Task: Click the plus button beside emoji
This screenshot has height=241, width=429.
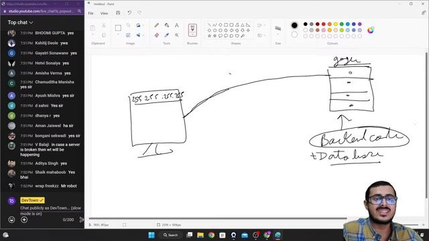Action: tap(24, 220)
